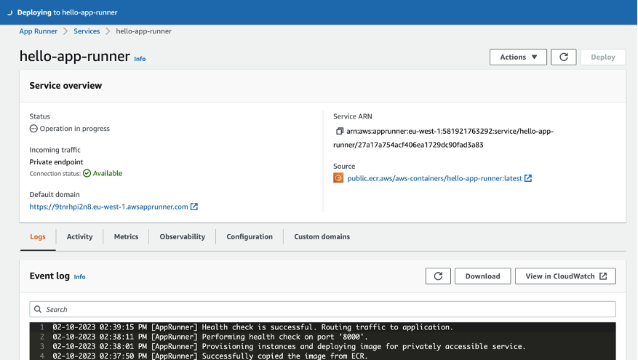Go to Services breadcrumb link
Screen dimensions: 638x360
(x=87, y=31)
